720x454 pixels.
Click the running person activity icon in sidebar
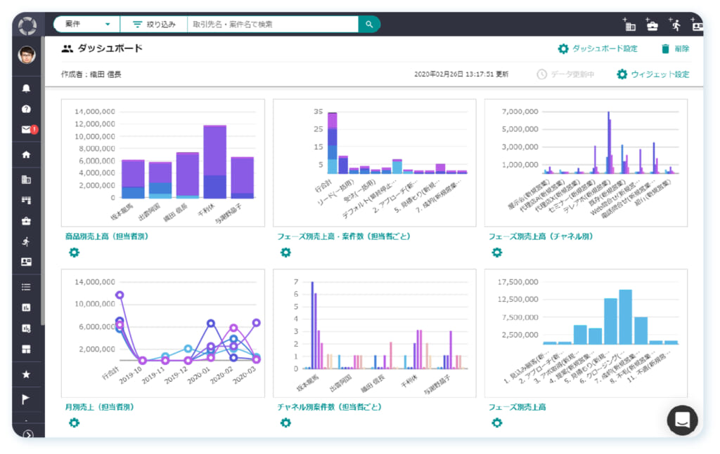(27, 241)
